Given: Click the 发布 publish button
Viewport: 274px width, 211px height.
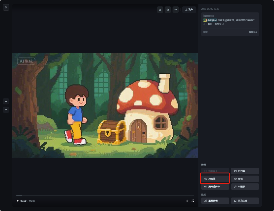Looking at the screenshot, I should pyautogui.click(x=189, y=10).
